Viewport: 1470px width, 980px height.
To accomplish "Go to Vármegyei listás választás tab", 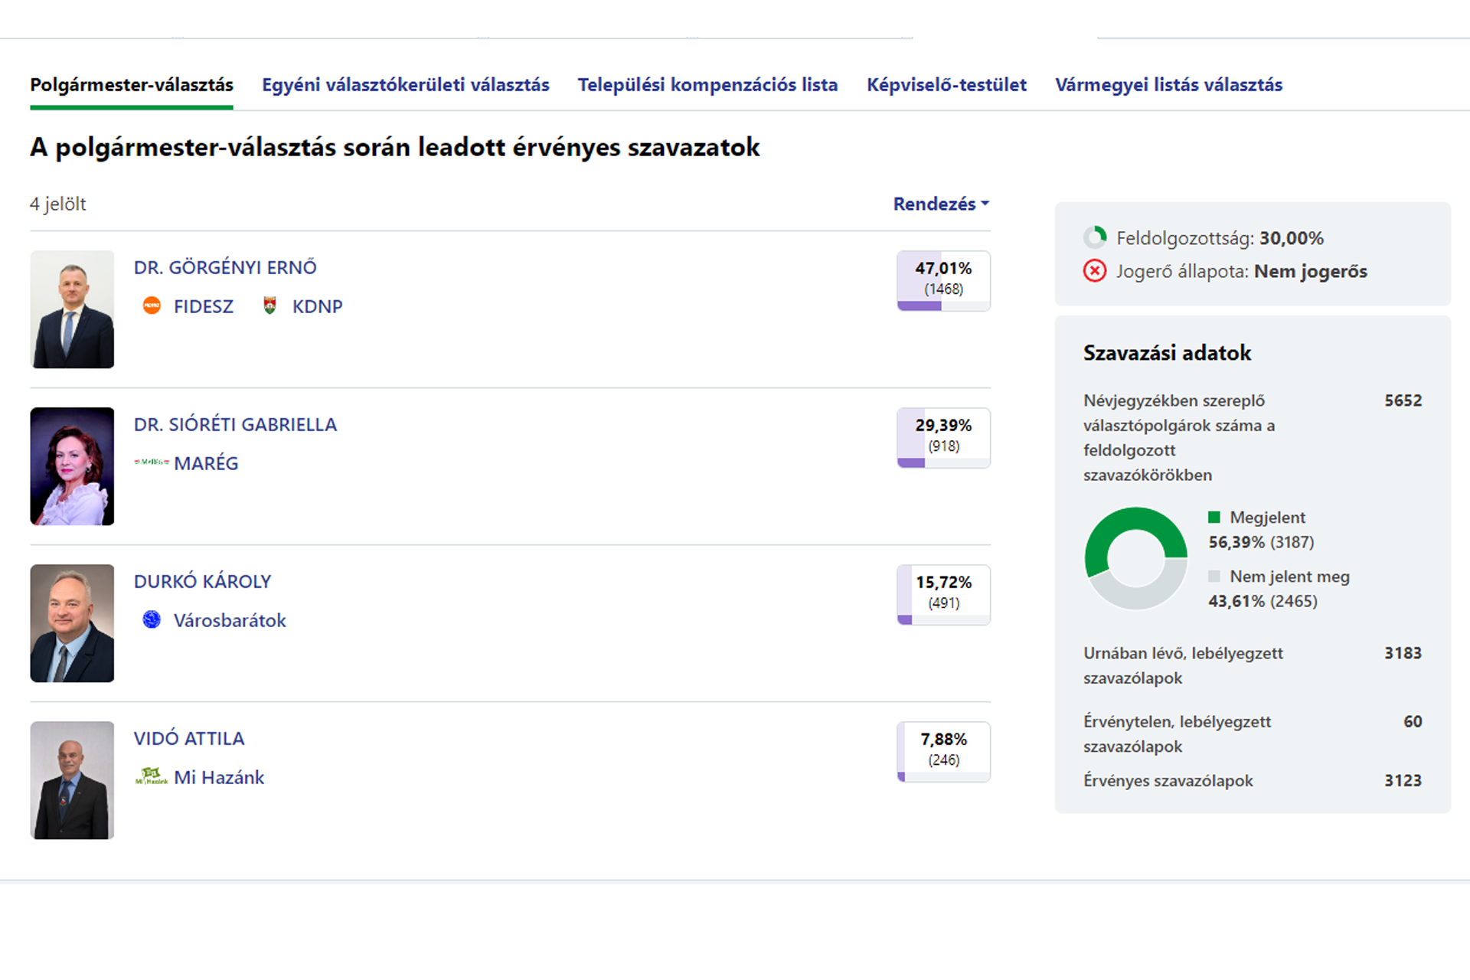I will [1168, 85].
